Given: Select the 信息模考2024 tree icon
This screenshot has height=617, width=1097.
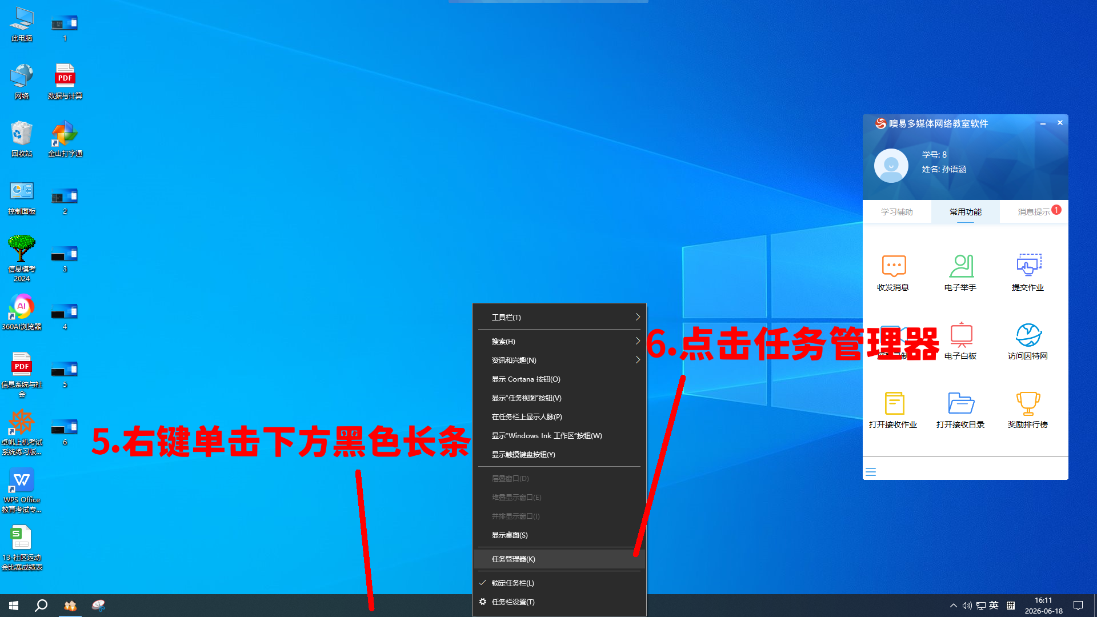Looking at the screenshot, I should (22, 258).
